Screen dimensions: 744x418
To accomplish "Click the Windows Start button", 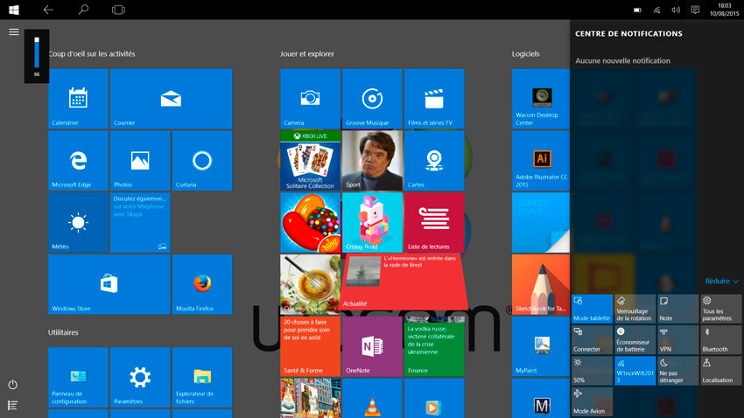I will click(x=14, y=10).
